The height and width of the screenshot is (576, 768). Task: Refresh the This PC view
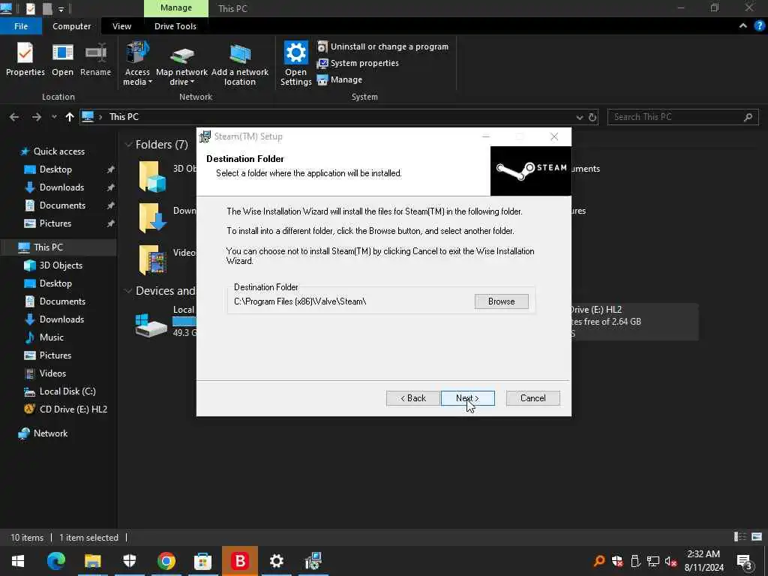(592, 118)
